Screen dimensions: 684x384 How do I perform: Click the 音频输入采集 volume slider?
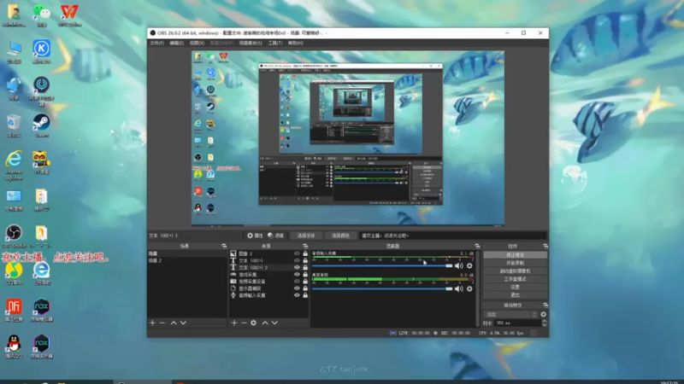pos(382,265)
